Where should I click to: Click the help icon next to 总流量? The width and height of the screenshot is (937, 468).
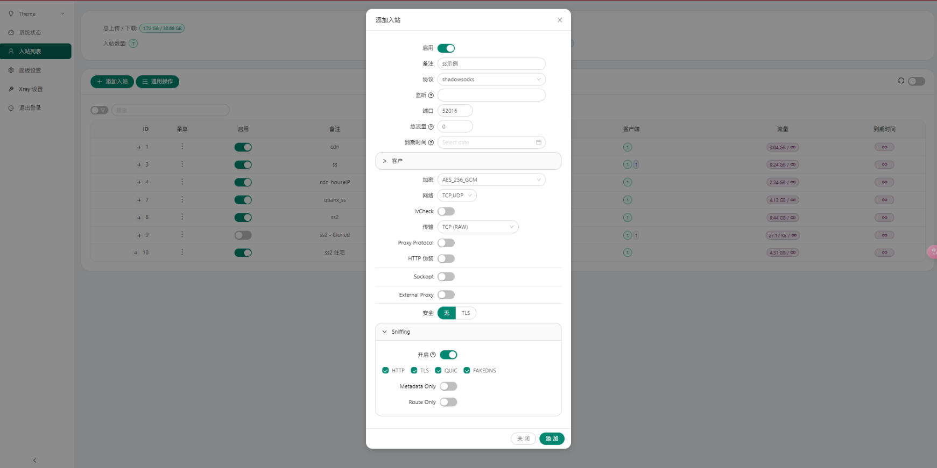[x=431, y=127]
